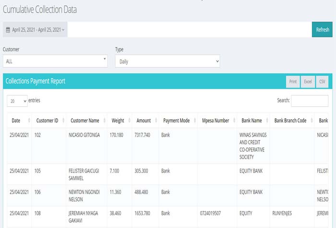Click amount 1653.780 cell

tap(145, 217)
